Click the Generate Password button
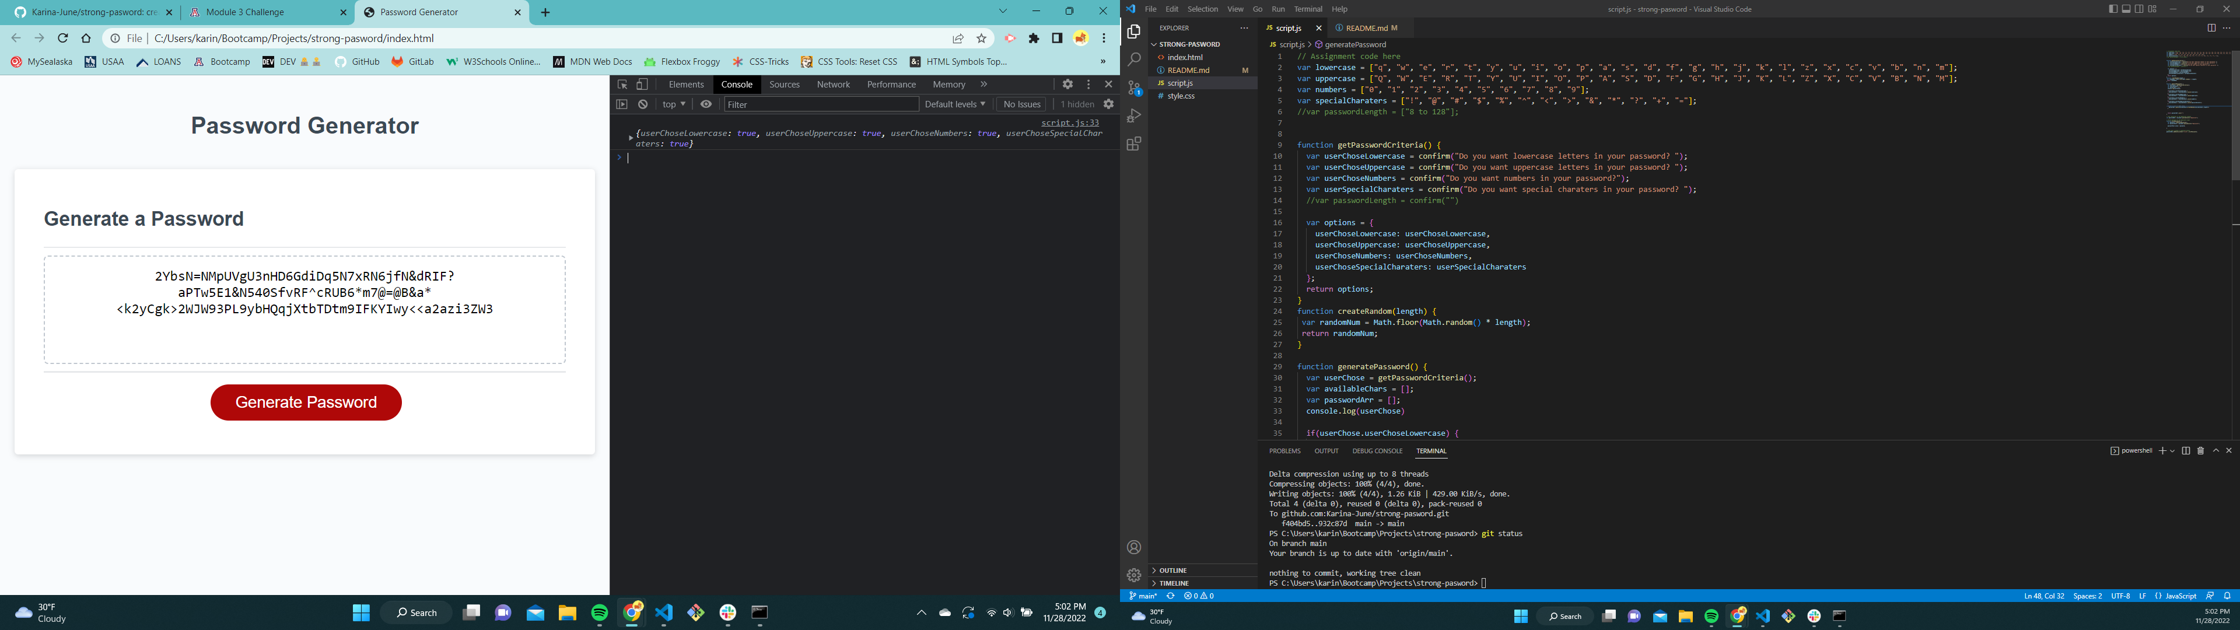The height and width of the screenshot is (630, 2240). tap(305, 402)
